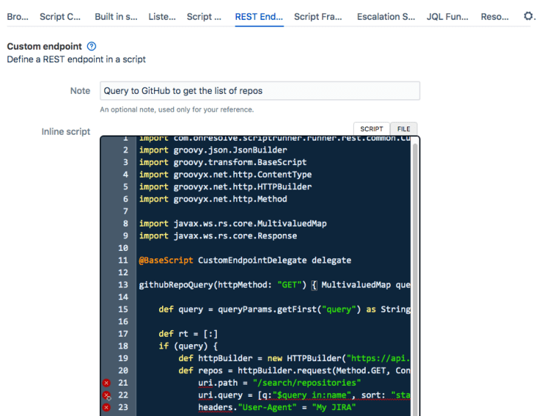Open the help icon beside Custom endpoint
Image resolution: width=547 pixels, height=416 pixels.
[x=92, y=47]
